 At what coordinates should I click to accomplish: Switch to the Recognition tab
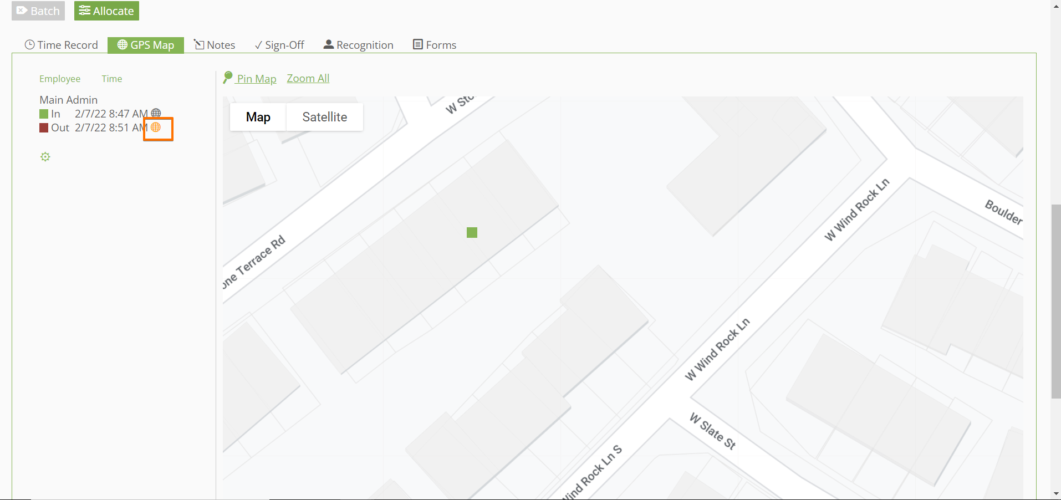[359, 45]
